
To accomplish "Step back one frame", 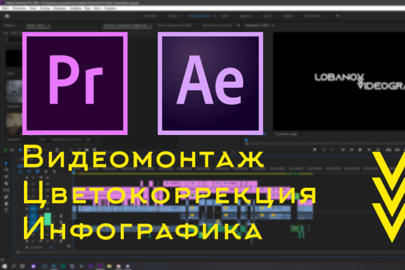I will click(352, 150).
